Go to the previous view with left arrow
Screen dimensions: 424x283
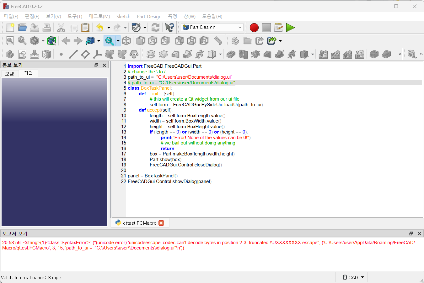tap(66, 41)
